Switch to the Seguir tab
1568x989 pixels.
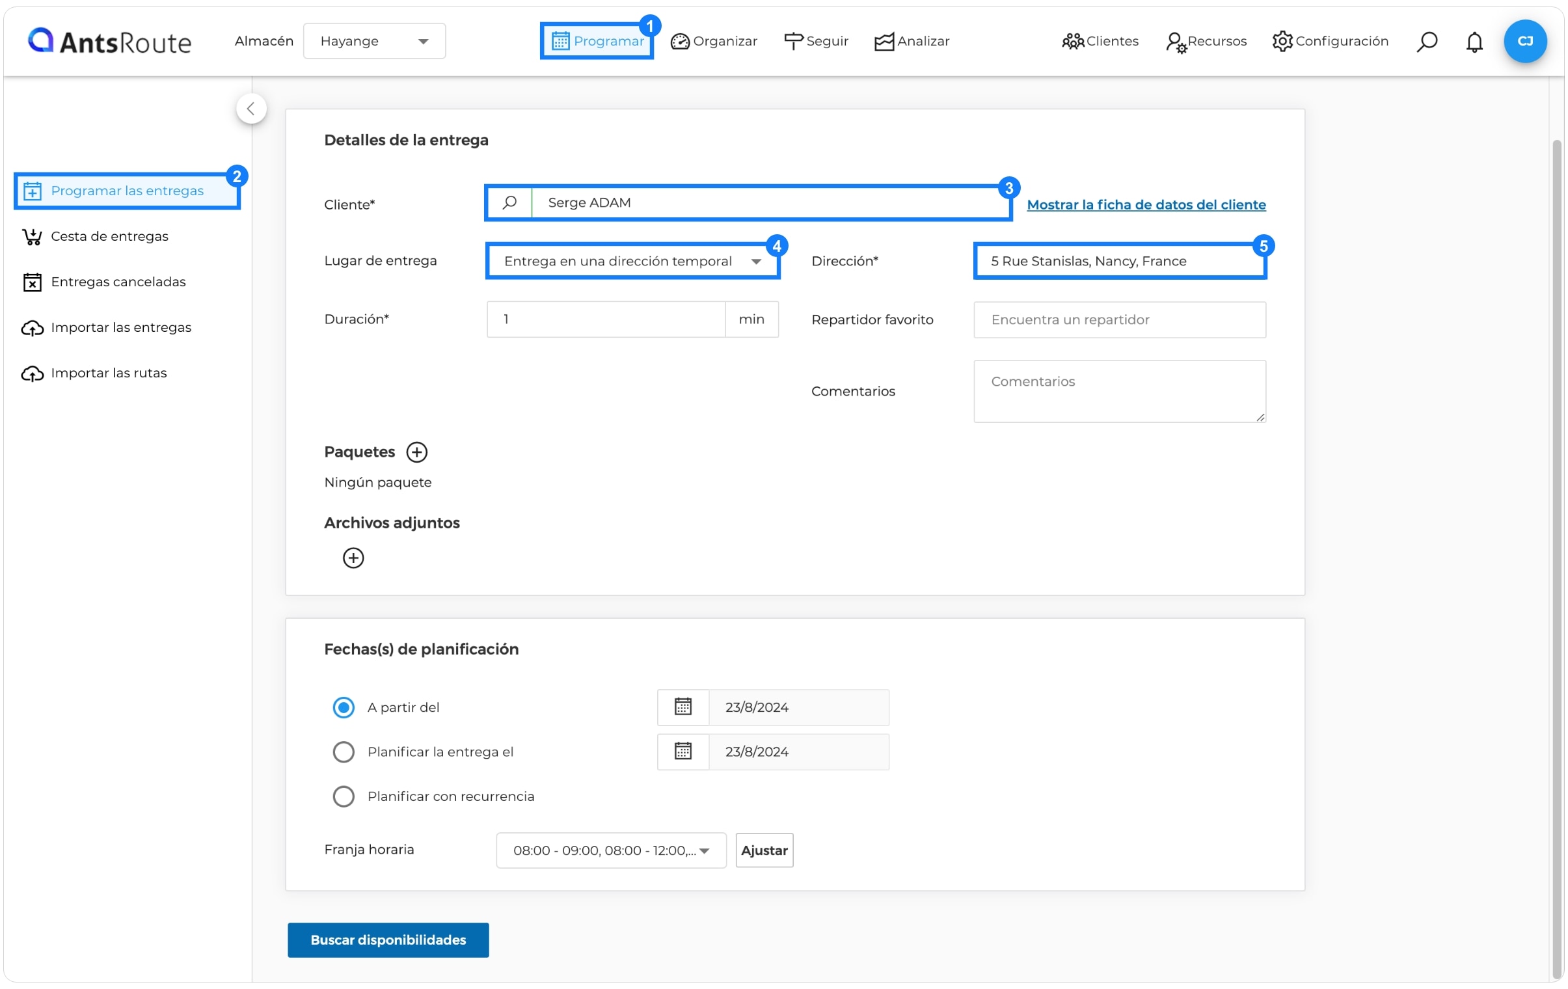(816, 41)
